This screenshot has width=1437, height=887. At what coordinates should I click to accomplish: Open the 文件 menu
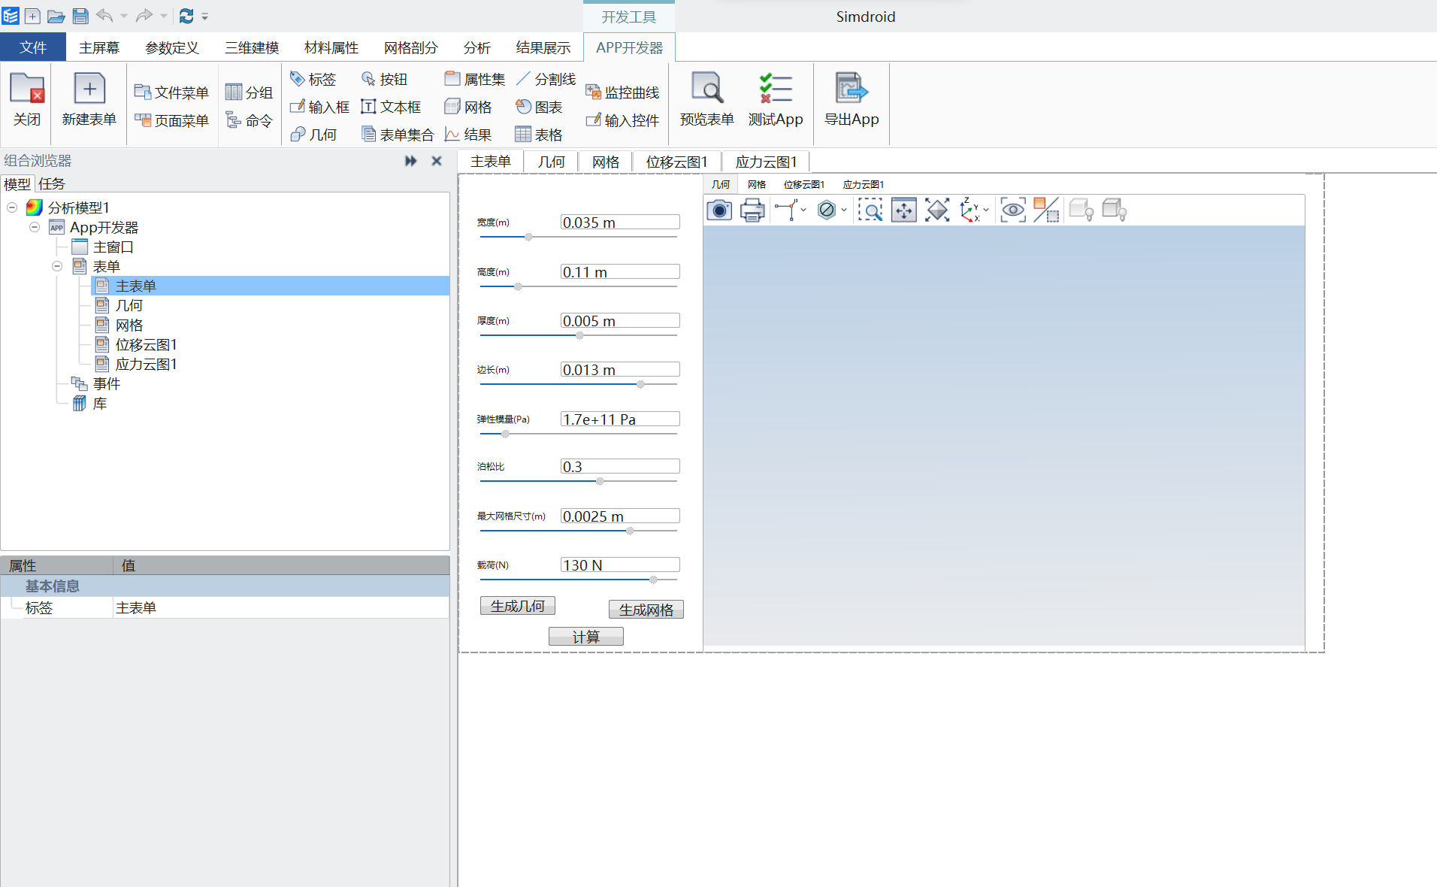click(33, 47)
